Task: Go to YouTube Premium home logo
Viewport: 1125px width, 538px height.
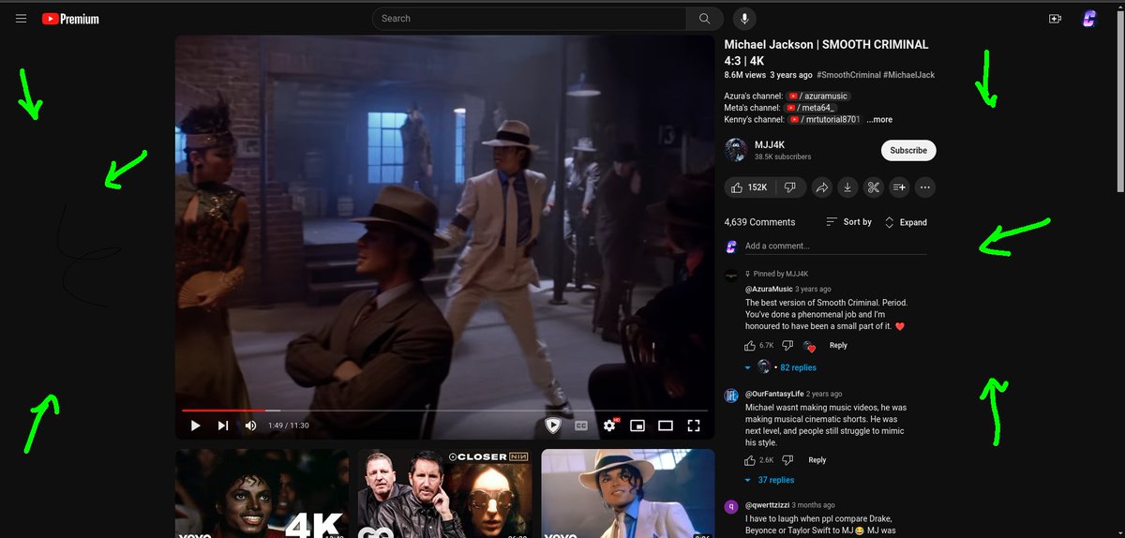Action: click(x=70, y=19)
